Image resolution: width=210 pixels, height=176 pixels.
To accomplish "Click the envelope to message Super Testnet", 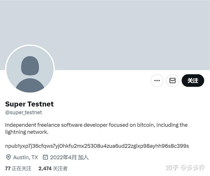I will tap(172, 80).
